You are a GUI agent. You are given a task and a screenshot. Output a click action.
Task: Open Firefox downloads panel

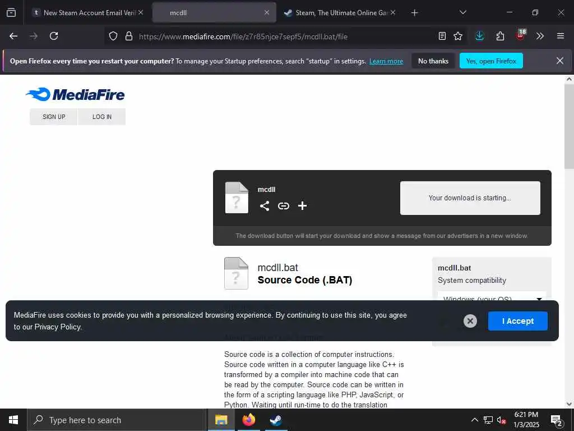(480, 36)
